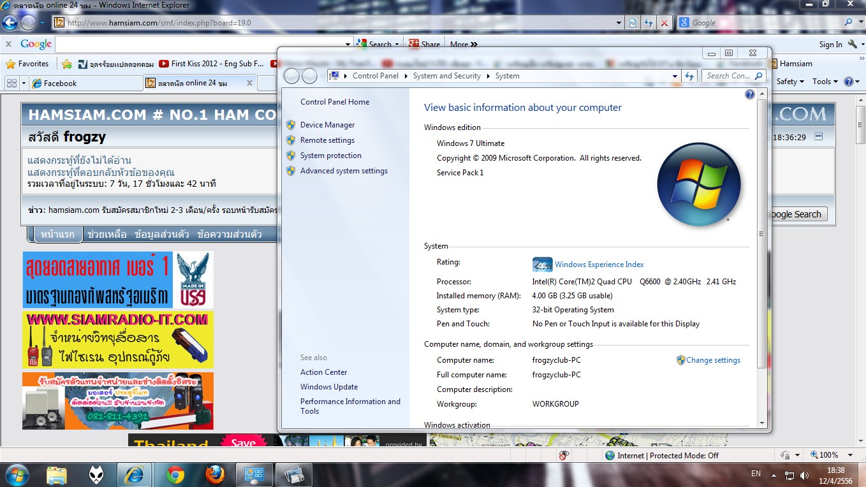Click the volume speaker icon in the tray
The height and width of the screenshot is (487, 866).
805,475
